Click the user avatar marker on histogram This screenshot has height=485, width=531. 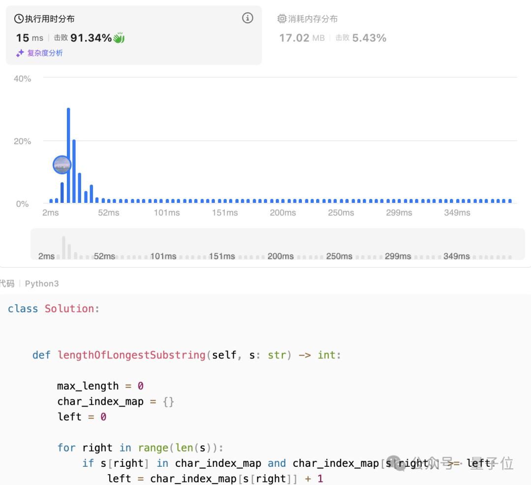[62, 165]
